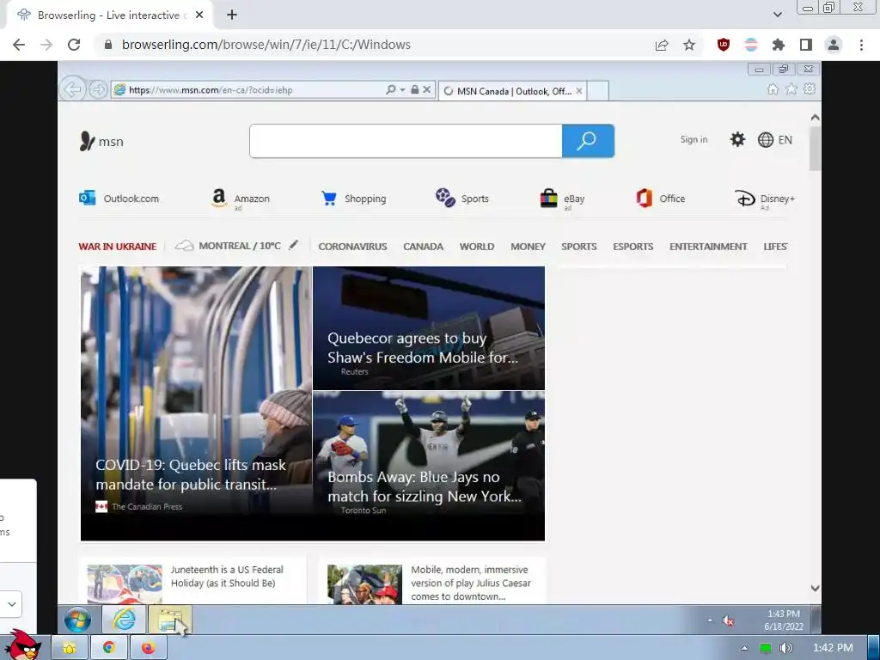Toggle Chrome side panel icon

pos(806,45)
